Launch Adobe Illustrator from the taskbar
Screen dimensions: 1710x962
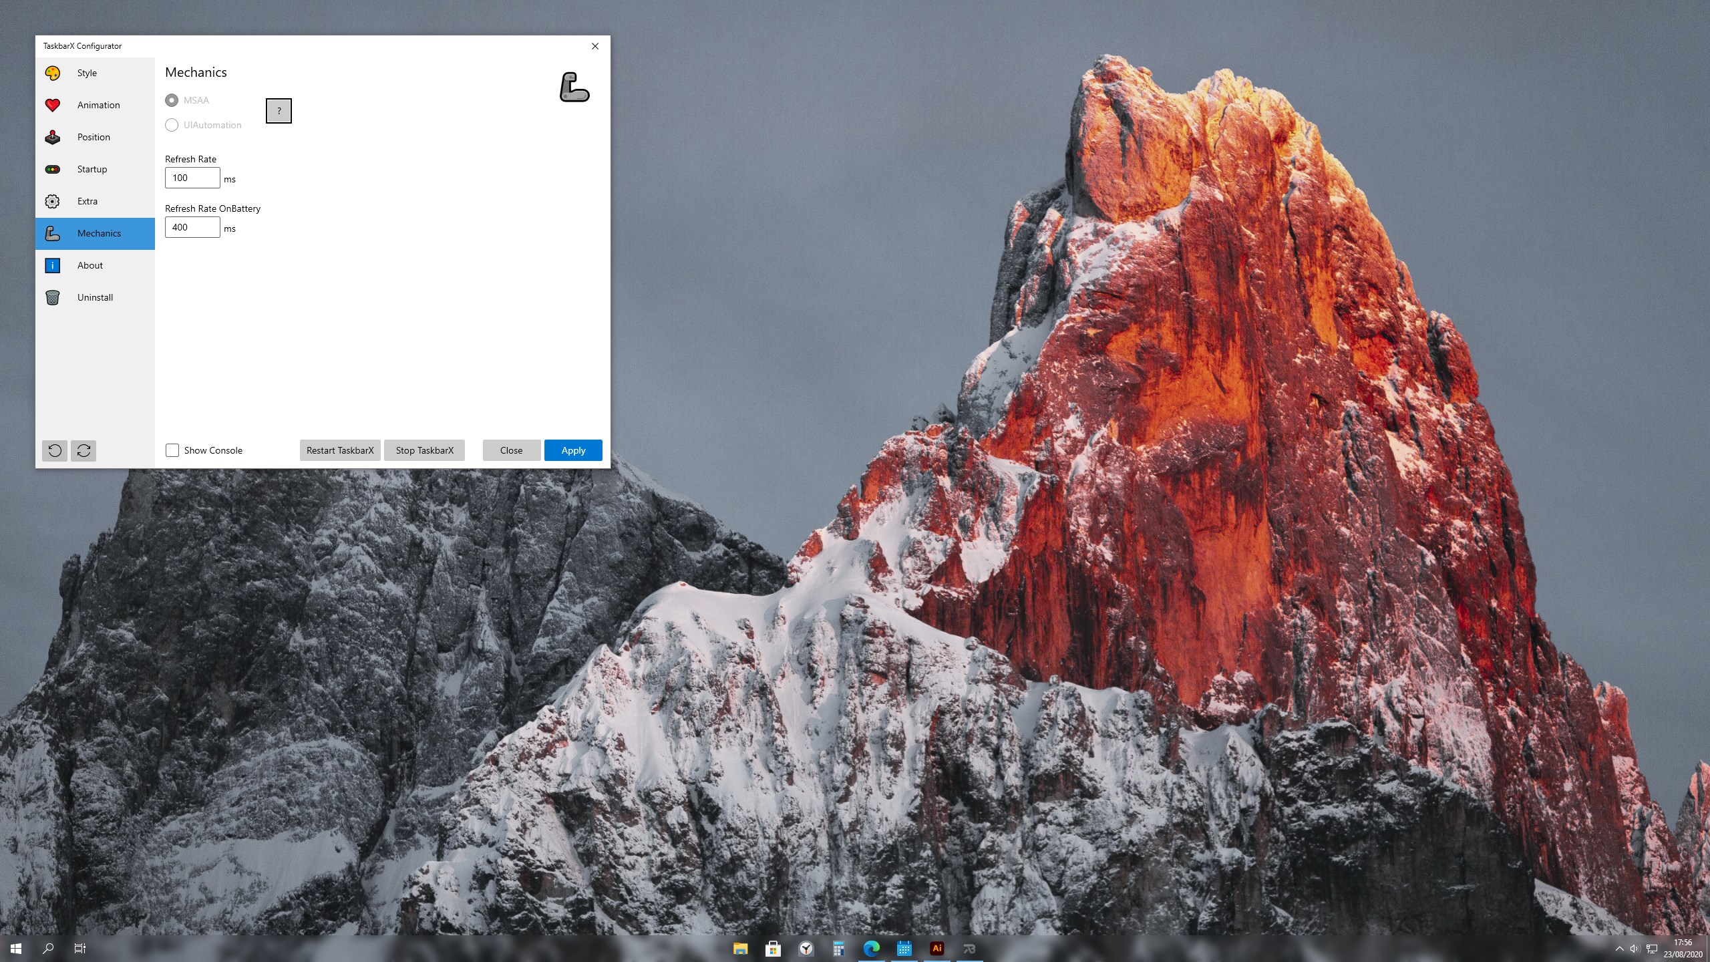click(x=937, y=948)
